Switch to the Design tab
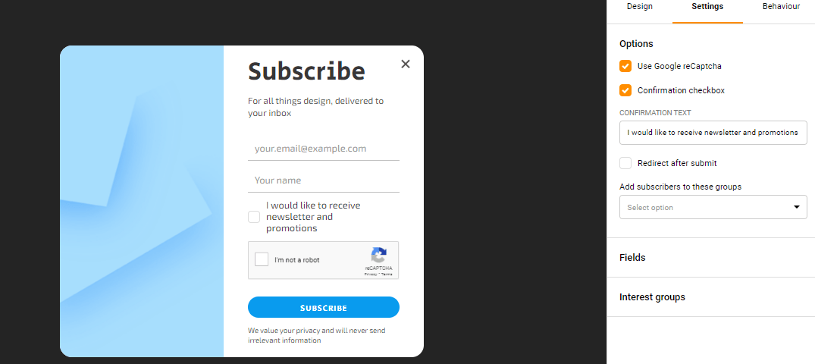The width and height of the screenshot is (815, 364). pyautogui.click(x=639, y=7)
